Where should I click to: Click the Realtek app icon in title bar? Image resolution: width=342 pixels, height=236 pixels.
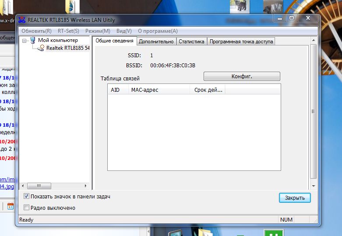22,20
